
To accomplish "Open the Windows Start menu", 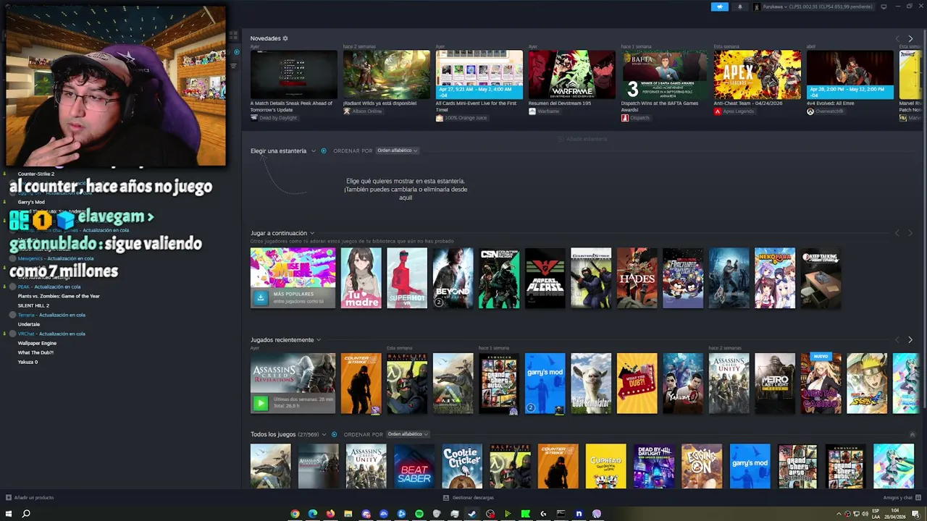I will pos(8,514).
